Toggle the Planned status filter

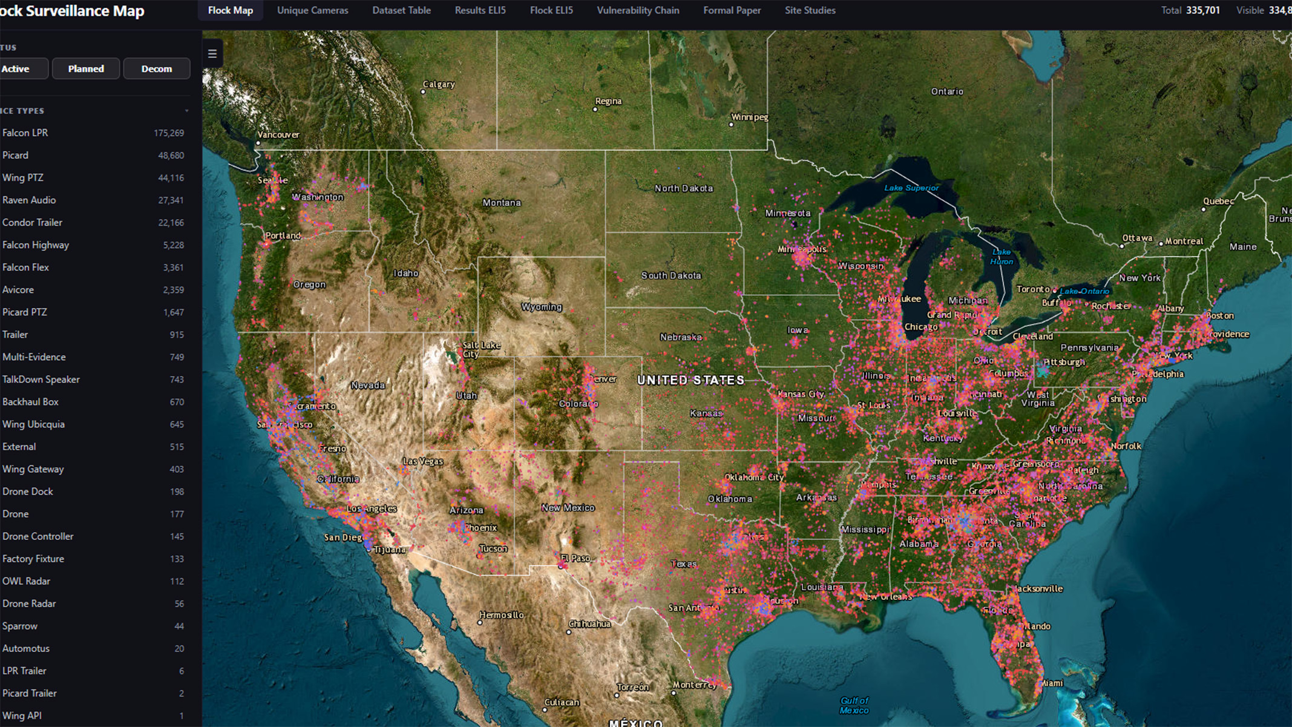click(x=86, y=68)
